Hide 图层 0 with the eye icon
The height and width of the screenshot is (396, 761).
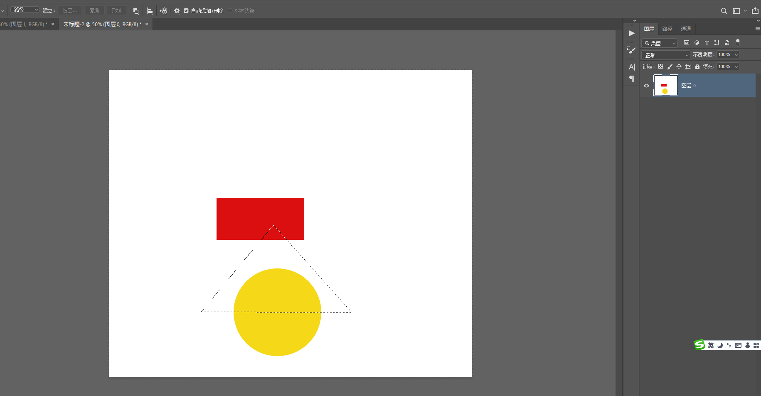[x=646, y=86]
